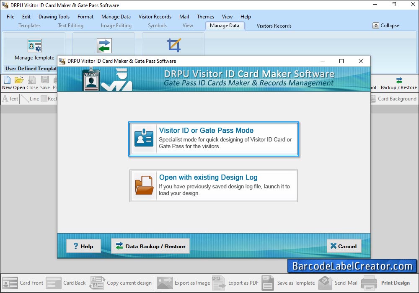Open the Edit menu
The image size is (419, 293).
(x=26, y=17)
